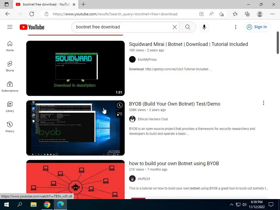This screenshot has height=210, width=280.
Task: Open the clock showing 6:59 PM
Action: [256, 205]
